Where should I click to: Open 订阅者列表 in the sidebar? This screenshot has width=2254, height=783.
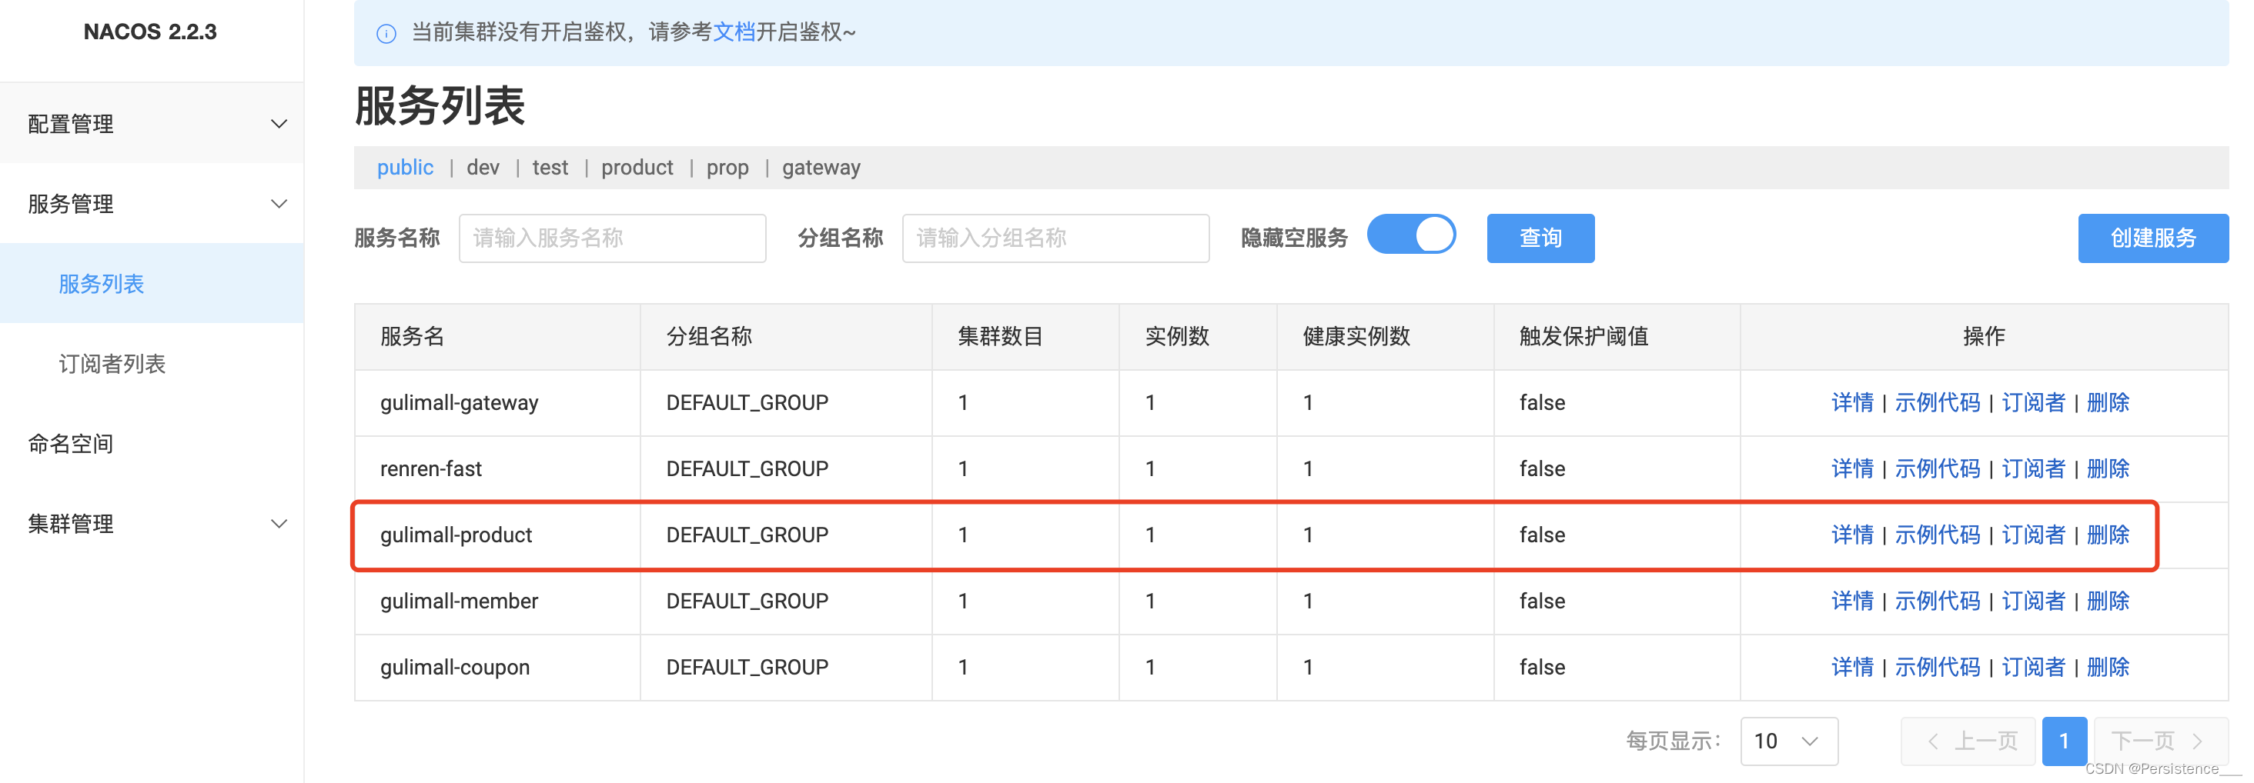112,364
